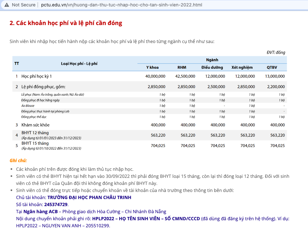Click the "Điều dưỡng" column header
Viewport: 308px width, 235px height.
click(212, 67)
